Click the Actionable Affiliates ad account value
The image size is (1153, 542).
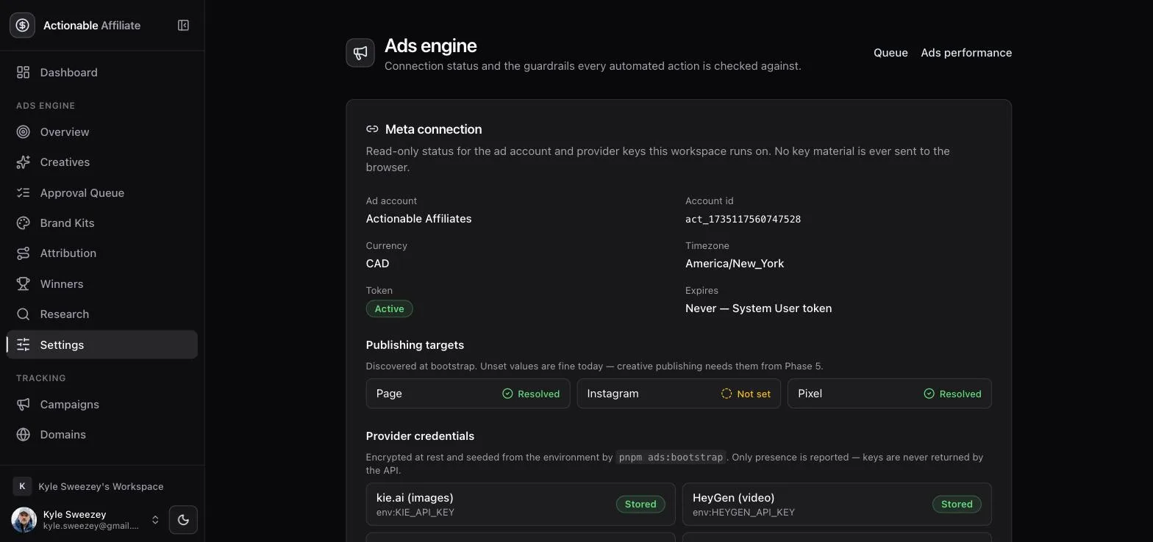click(x=419, y=219)
